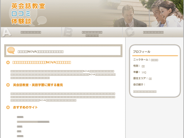Image resolution: width=184 pixels, height=138 pixels.
Task: Select the self-introduction line below 自己紹介
Action: (145, 92)
